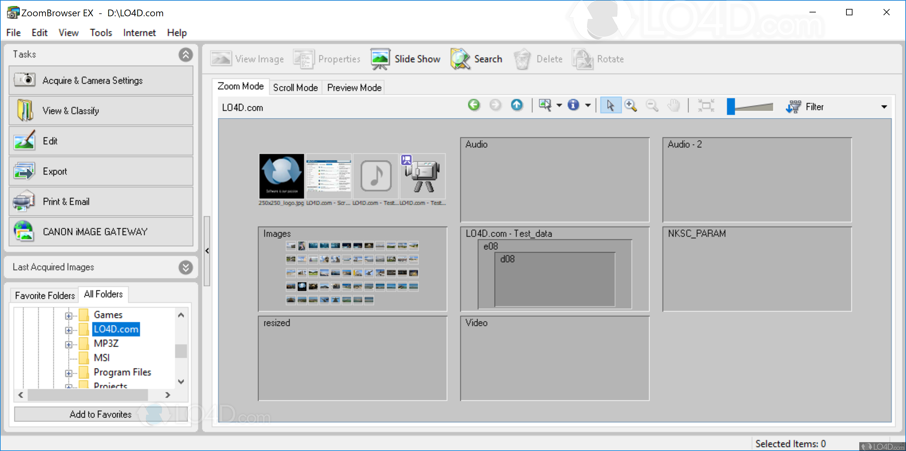Select the Zoom In magnifier tool
Viewport: 906px width, 451px height.
(x=630, y=105)
